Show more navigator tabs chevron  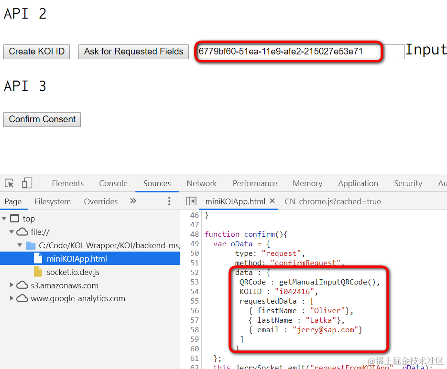coord(133,201)
